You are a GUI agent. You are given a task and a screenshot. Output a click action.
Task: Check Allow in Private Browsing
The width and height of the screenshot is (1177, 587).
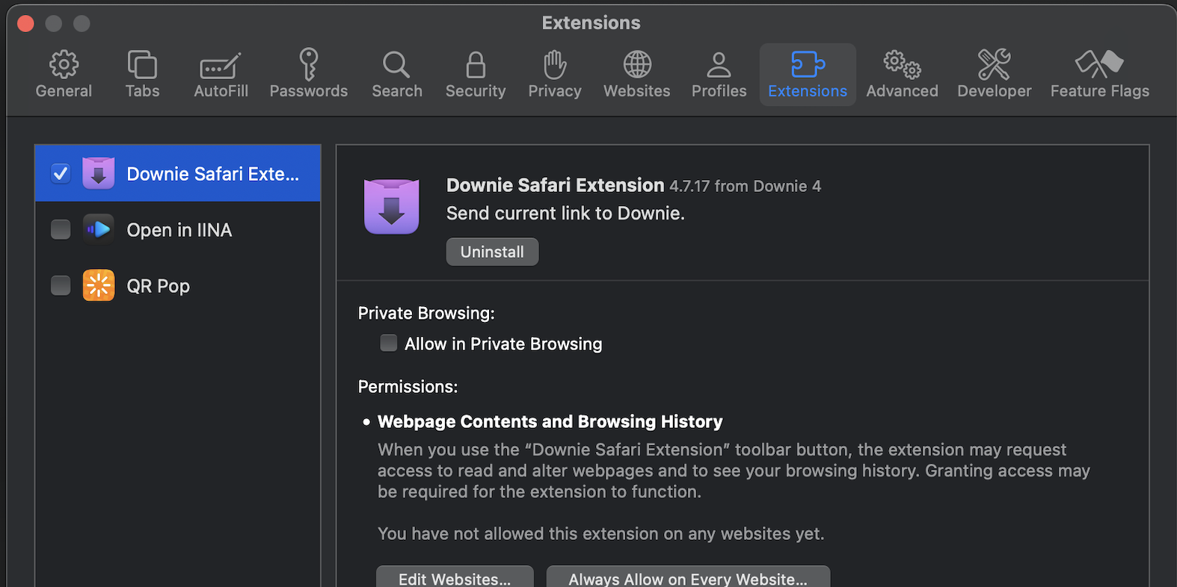click(389, 343)
